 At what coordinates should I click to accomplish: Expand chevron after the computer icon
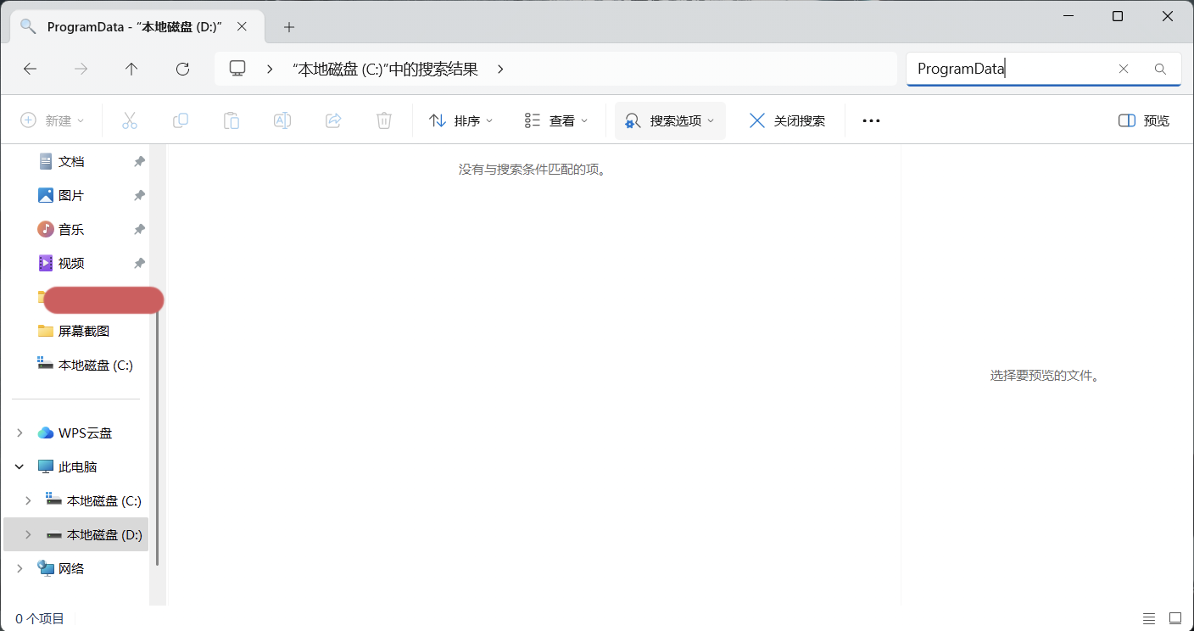(270, 69)
